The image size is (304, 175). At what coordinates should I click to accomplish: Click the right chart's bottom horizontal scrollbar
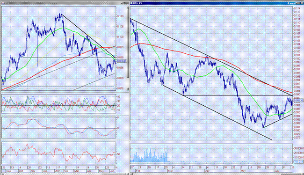click(x=217, y=174)
